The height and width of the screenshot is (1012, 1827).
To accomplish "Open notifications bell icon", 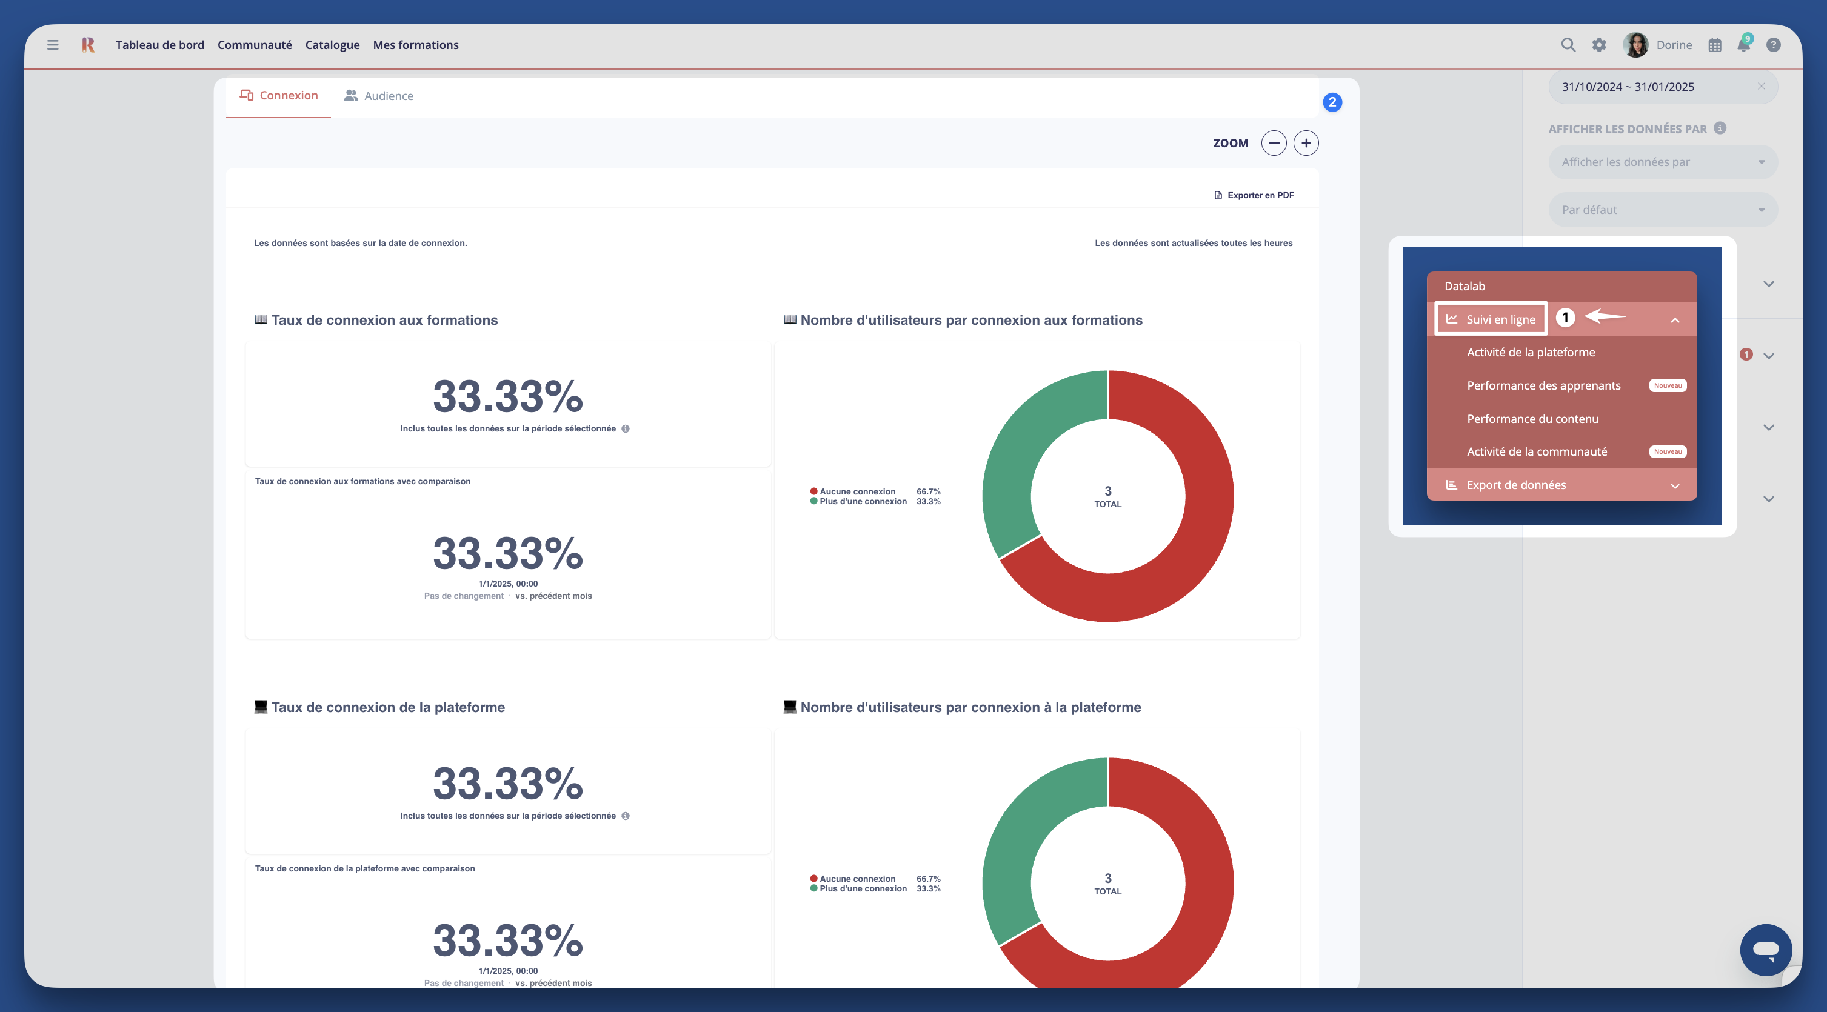I will [x=1743, y=45].
